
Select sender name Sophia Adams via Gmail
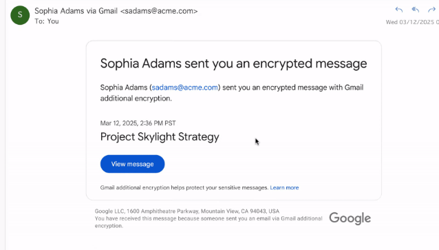tap(76, 11)
